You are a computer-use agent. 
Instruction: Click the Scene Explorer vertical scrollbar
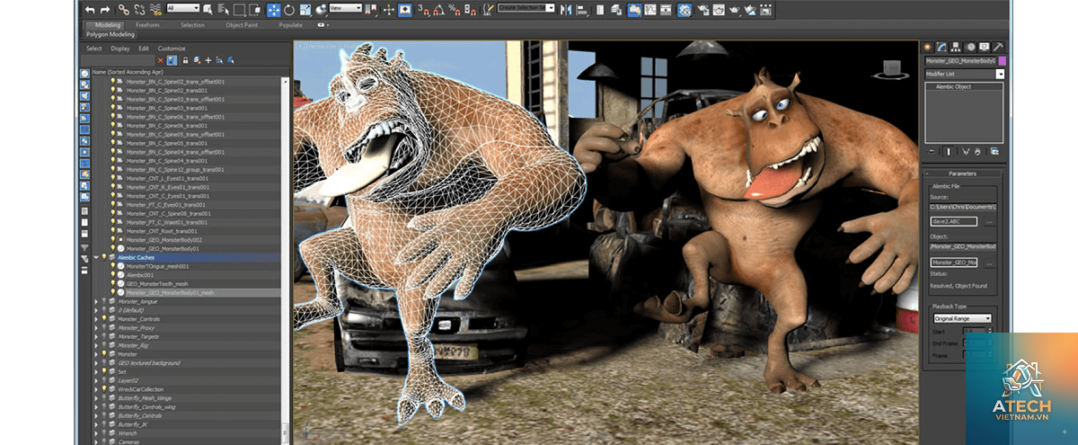[x=286, y=258]
